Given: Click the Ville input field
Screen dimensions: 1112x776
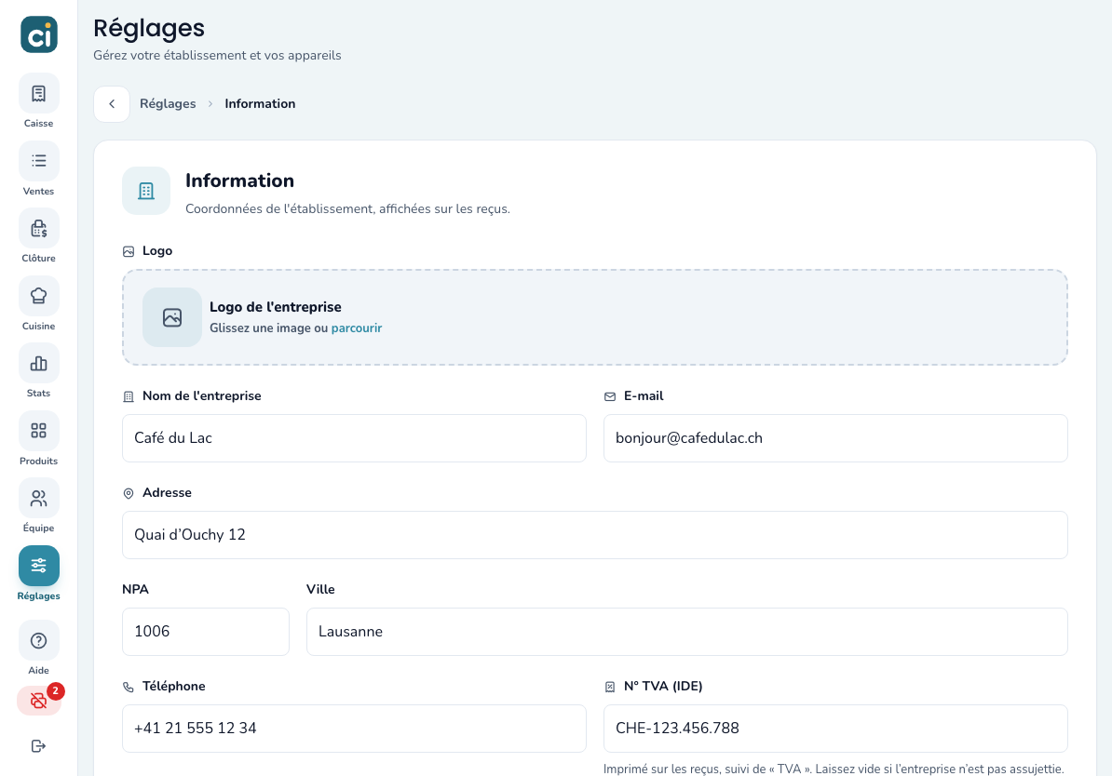Looking at the screenshot, I should [687, 632].
